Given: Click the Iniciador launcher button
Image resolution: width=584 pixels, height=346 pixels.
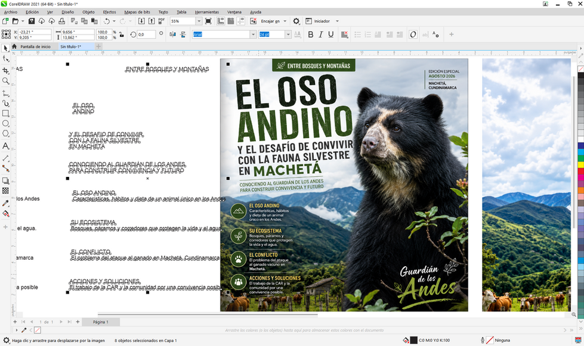Looking at the screenshot, I should (322, 21).
